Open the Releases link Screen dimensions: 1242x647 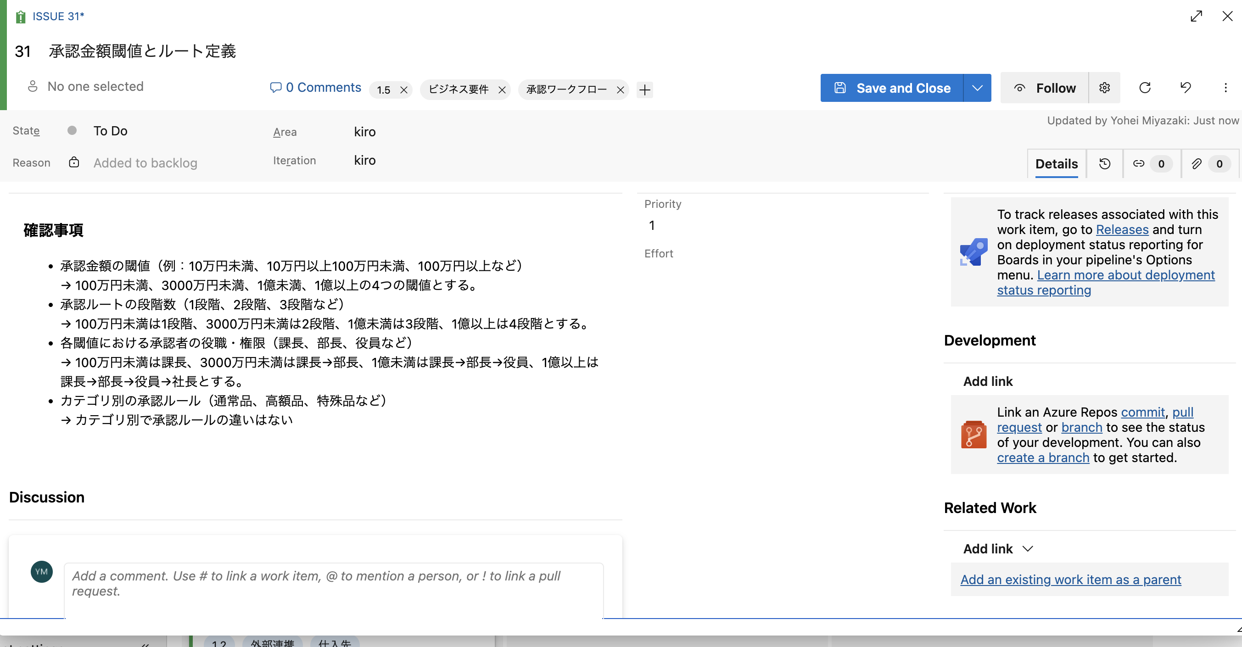(x=1122, y=229)
